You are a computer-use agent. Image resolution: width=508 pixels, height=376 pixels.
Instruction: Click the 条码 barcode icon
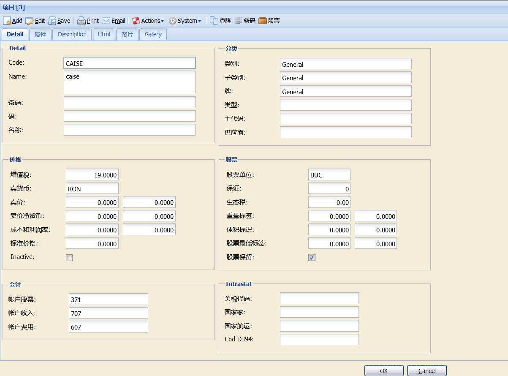tap(239, 21)
